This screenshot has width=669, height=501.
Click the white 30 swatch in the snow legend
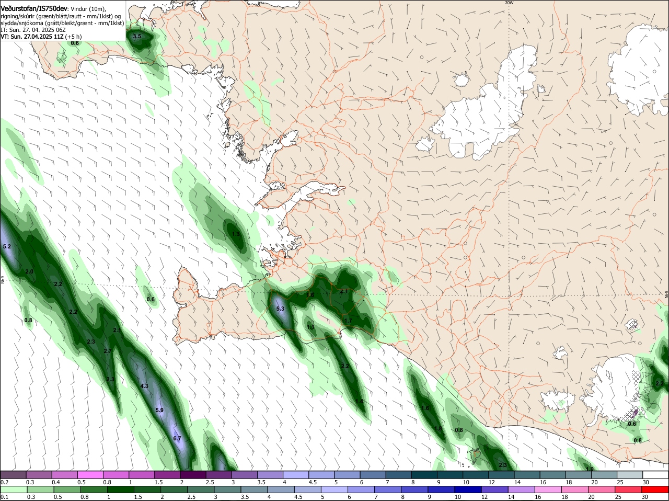tap(655, 475)
